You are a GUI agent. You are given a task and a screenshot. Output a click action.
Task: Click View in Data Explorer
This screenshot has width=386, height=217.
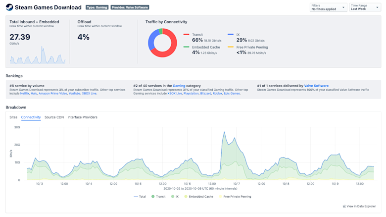tap(359, 206)
